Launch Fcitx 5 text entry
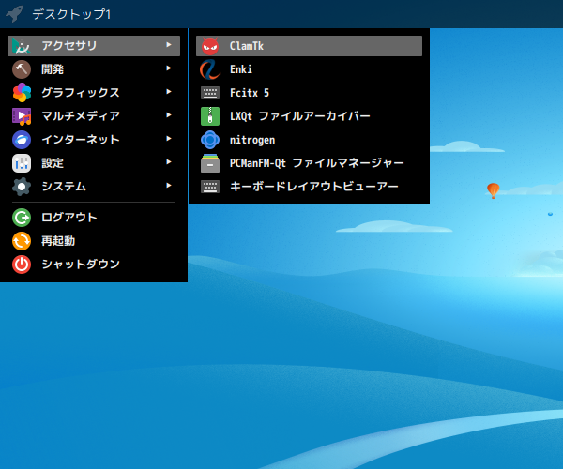 pos(250,93)
